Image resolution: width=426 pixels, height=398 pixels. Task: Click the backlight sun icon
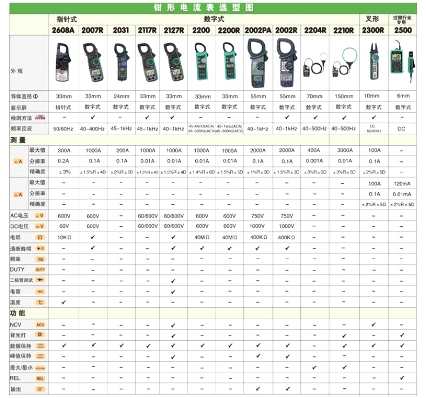pos(40,335)
